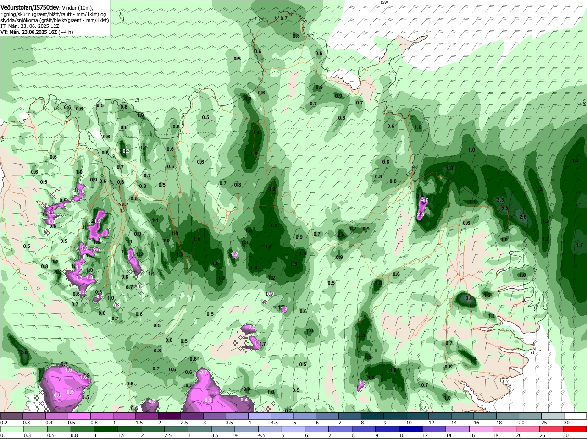Click the 4.7 precipitation value on the map

425,200
